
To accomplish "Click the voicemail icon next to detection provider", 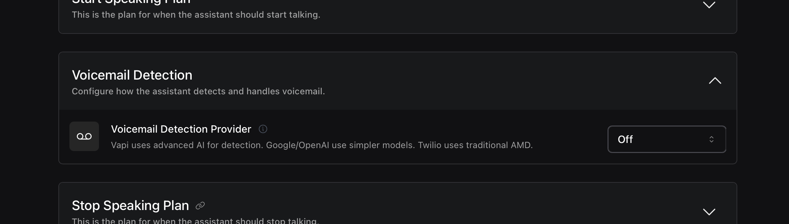I will coord(84,136).
